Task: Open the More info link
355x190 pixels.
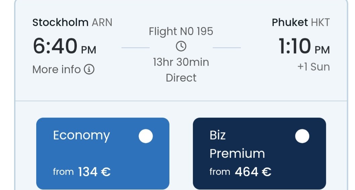Action: pyautogui.click(x=63, y=69)
